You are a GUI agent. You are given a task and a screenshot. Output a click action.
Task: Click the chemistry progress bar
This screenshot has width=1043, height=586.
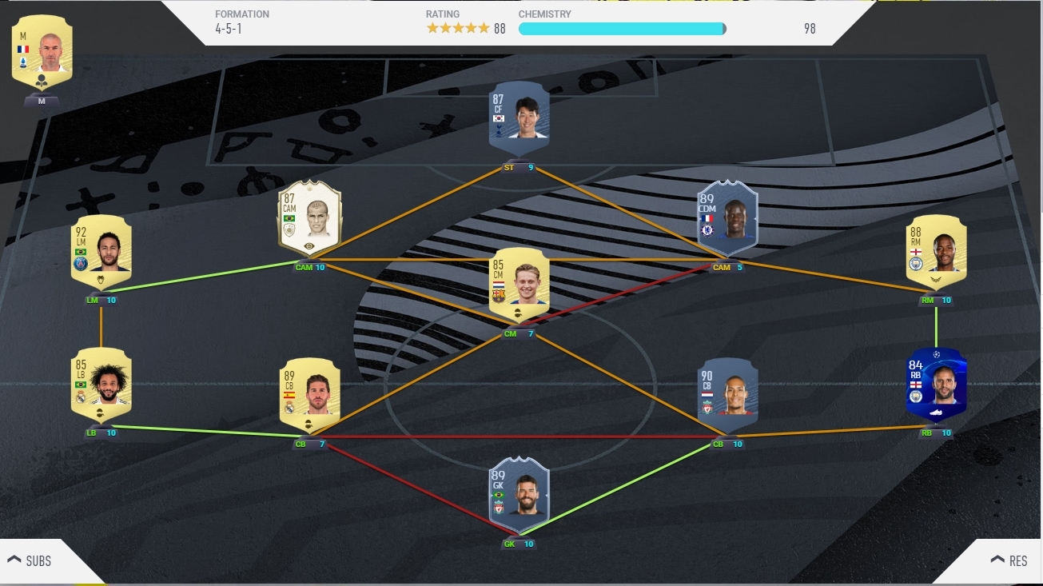pyautogui.click(x=623, y=29)
